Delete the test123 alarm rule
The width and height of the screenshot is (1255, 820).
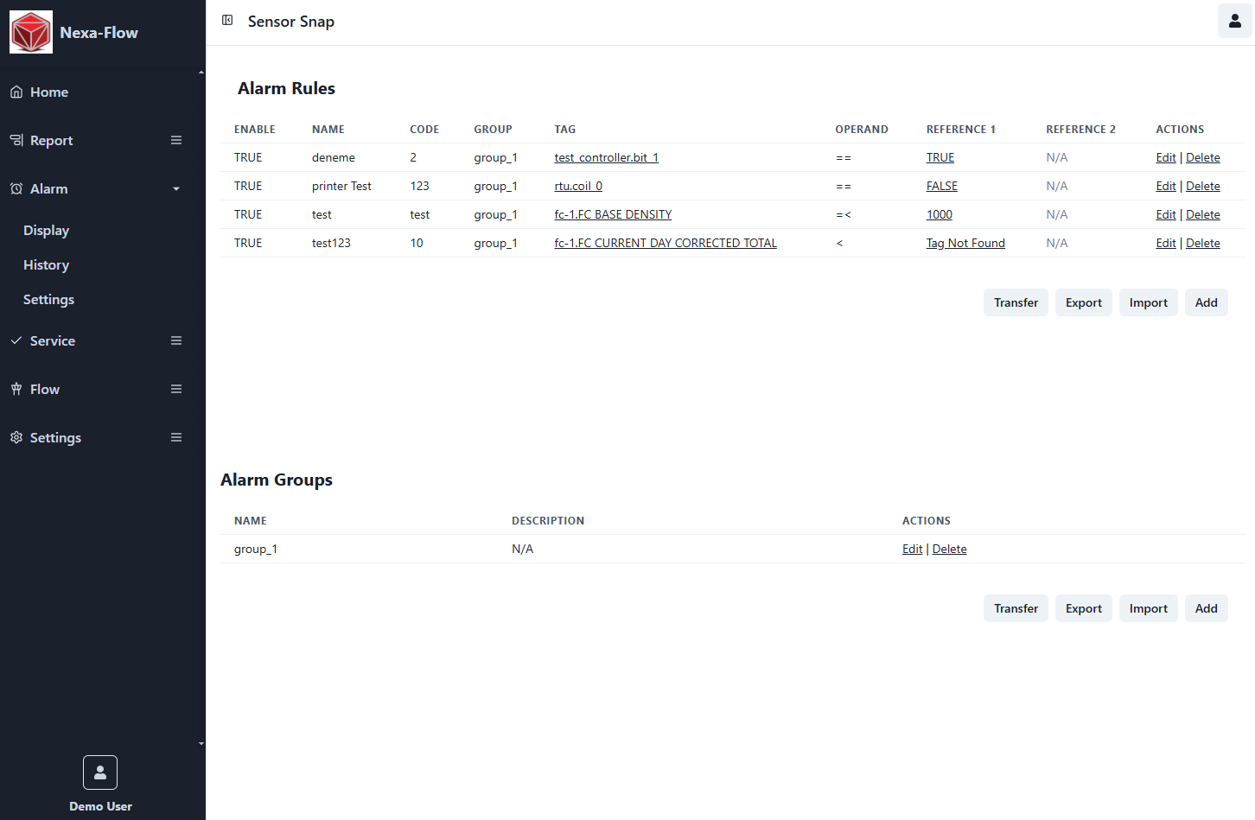coord(1202,243)
